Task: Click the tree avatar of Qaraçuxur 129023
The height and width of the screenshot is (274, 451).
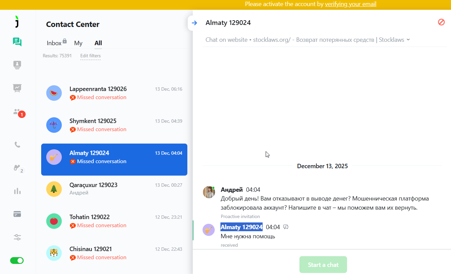Action: tap(54, 189)
